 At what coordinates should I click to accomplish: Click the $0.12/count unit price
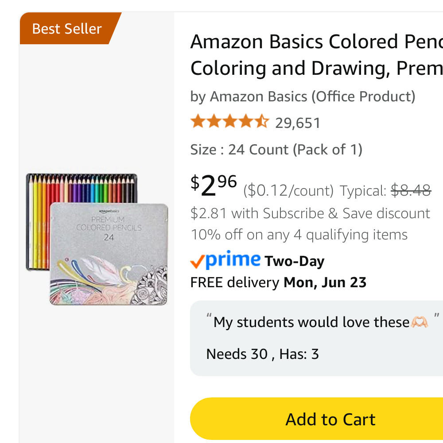[288, 191]
